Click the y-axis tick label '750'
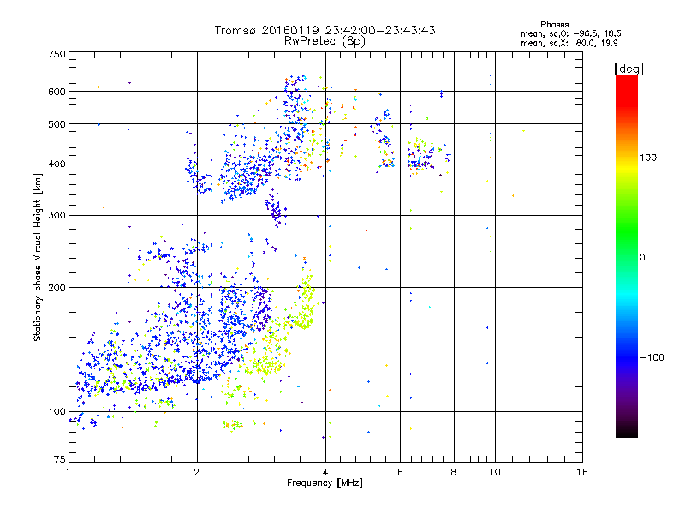 57,54
